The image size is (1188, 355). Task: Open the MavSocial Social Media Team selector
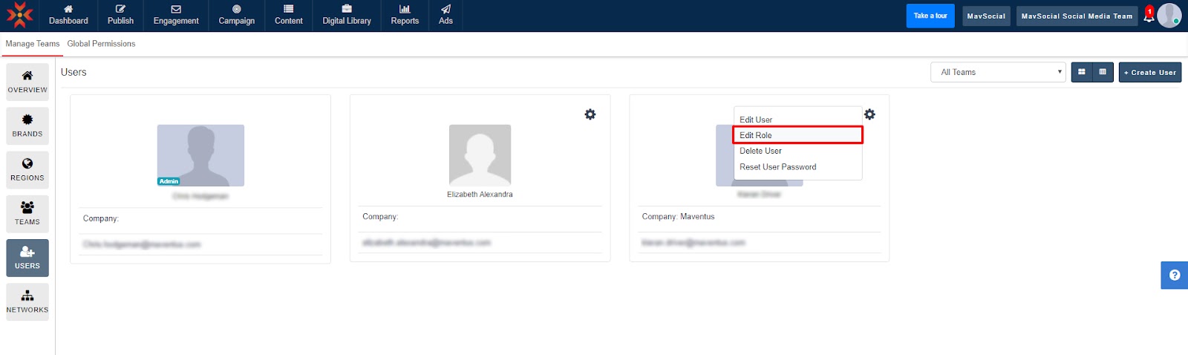pyautogui.click(x=1076, y=16)
